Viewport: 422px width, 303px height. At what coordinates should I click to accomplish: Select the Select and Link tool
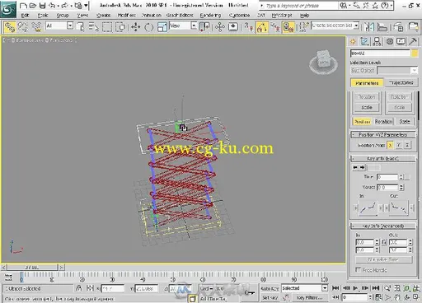click(10, 27)
